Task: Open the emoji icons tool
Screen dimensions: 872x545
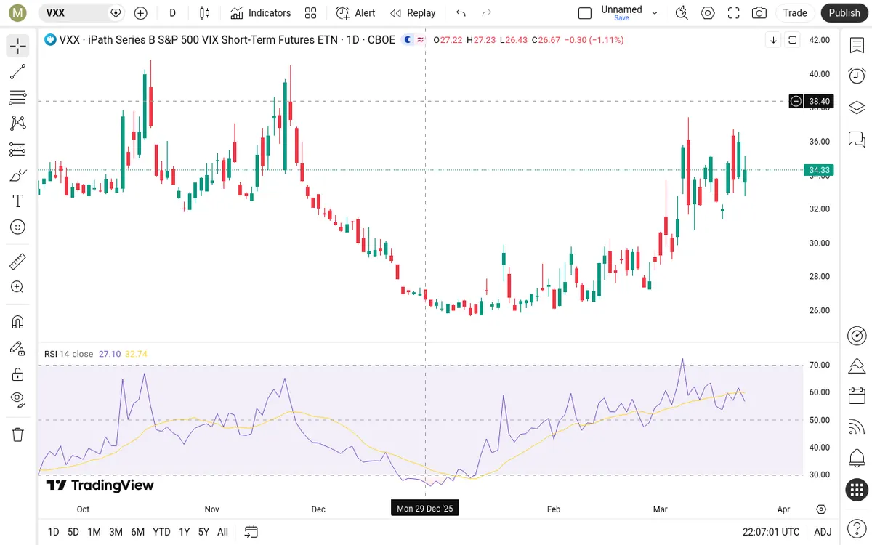Action: [x=18, y=227]
